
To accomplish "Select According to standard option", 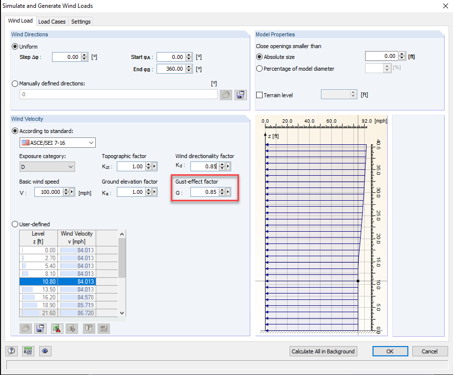I will [x=15, y=131].
